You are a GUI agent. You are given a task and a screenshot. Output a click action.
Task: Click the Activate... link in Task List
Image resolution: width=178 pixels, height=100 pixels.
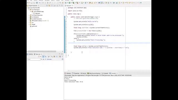tap(50, 59)
